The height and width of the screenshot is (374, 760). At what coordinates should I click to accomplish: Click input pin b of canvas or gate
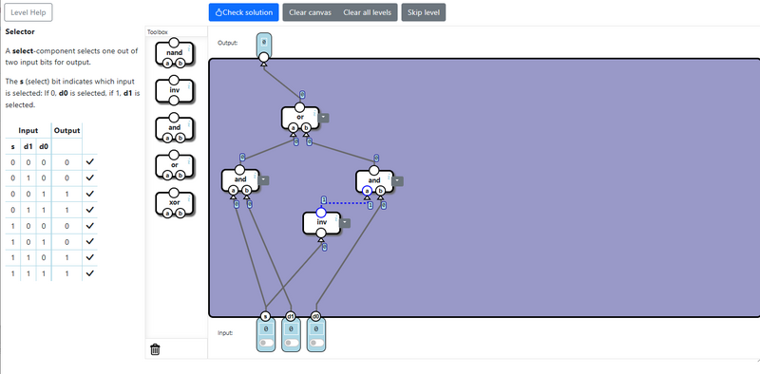[x=306, y=128]
